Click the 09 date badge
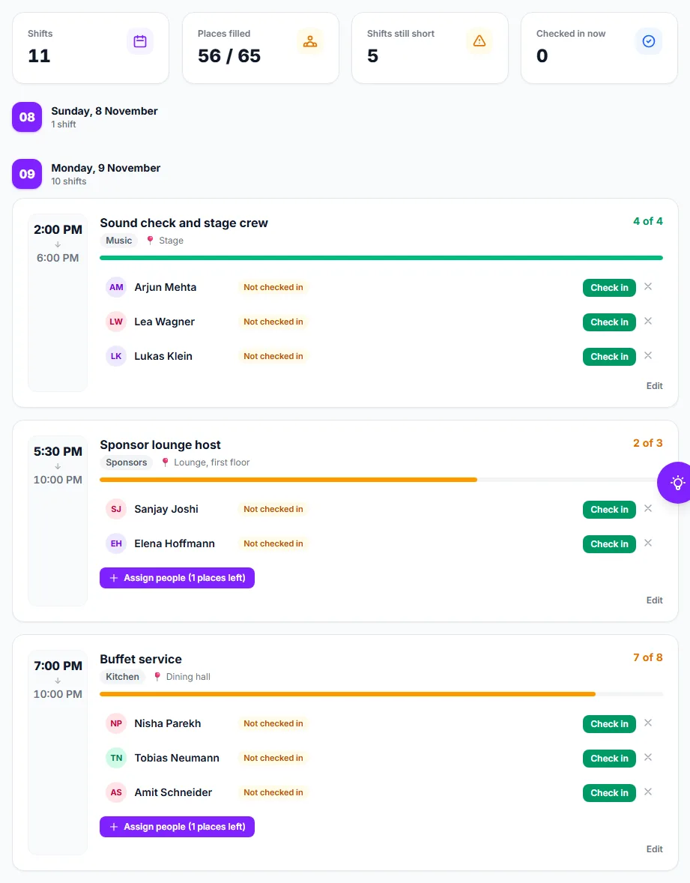This screenshot has width=690, height=883. pos(27,174)
